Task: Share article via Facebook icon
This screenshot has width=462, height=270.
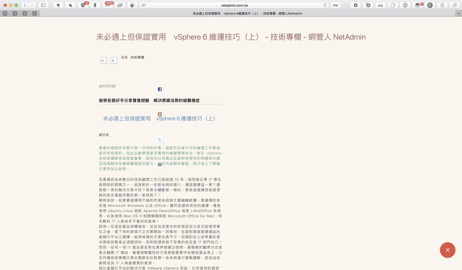Action: click(x=160, y=89)
